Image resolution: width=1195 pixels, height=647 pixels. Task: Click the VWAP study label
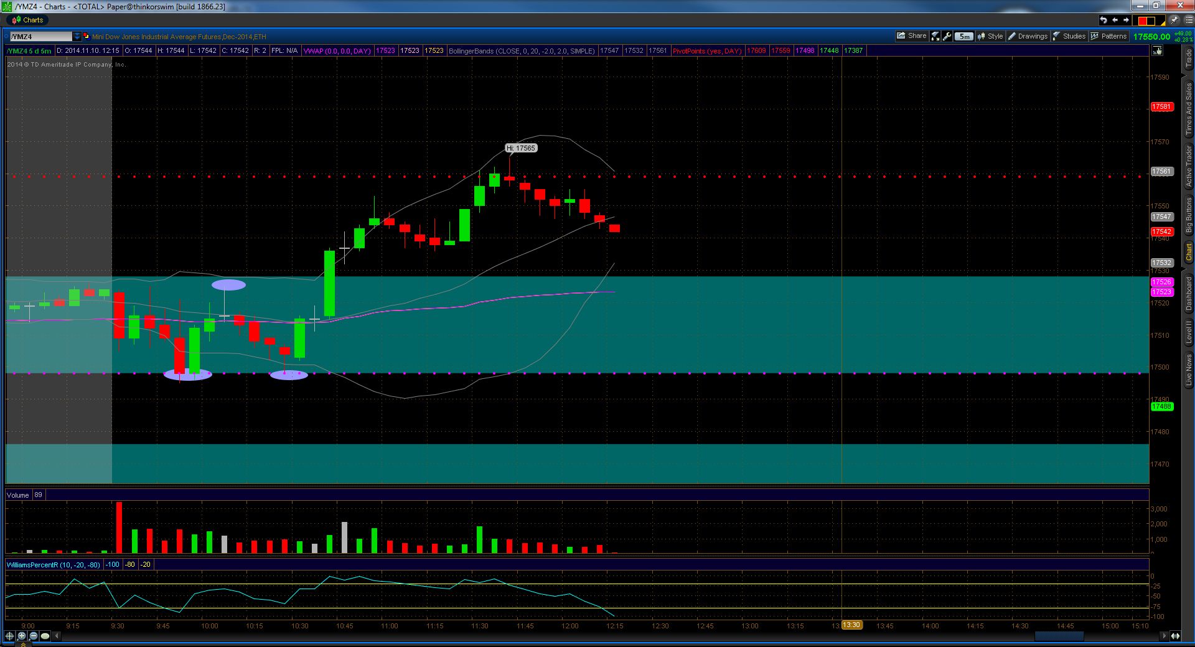click(x=337, y=50)
